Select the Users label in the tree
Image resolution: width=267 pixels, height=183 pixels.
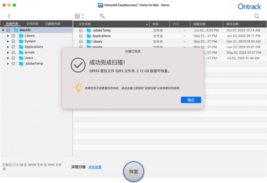[29, 58]
